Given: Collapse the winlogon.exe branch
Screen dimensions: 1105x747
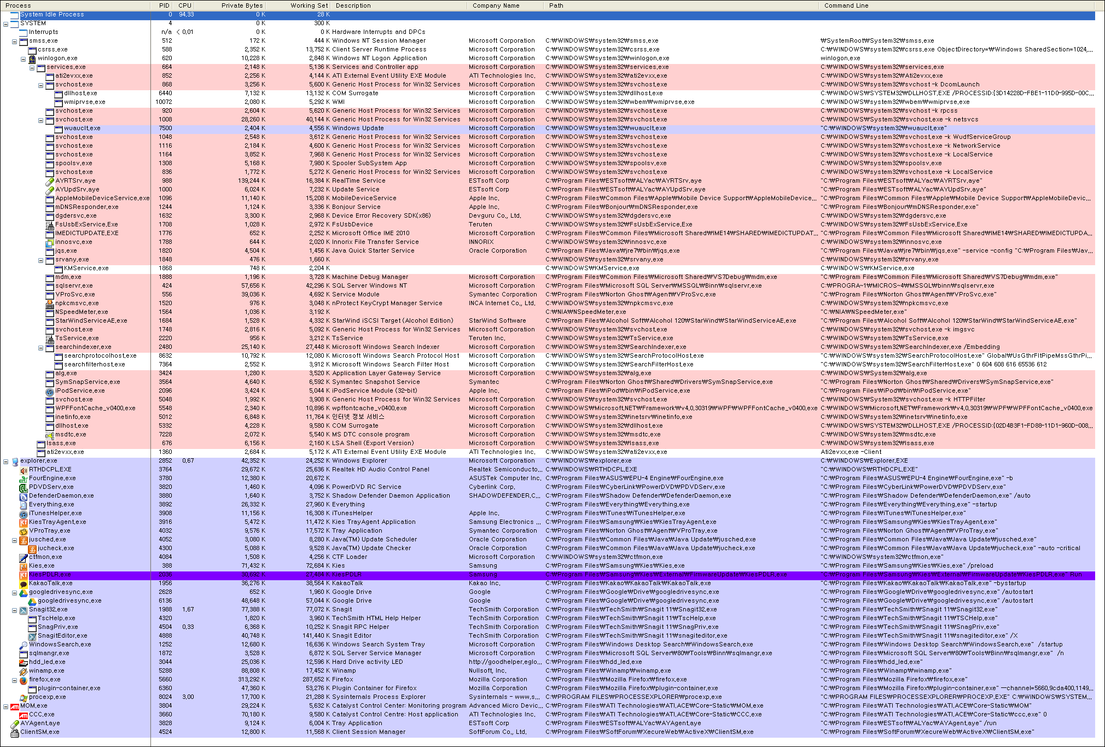Looking at the screenshot, I should click(24, 59).
